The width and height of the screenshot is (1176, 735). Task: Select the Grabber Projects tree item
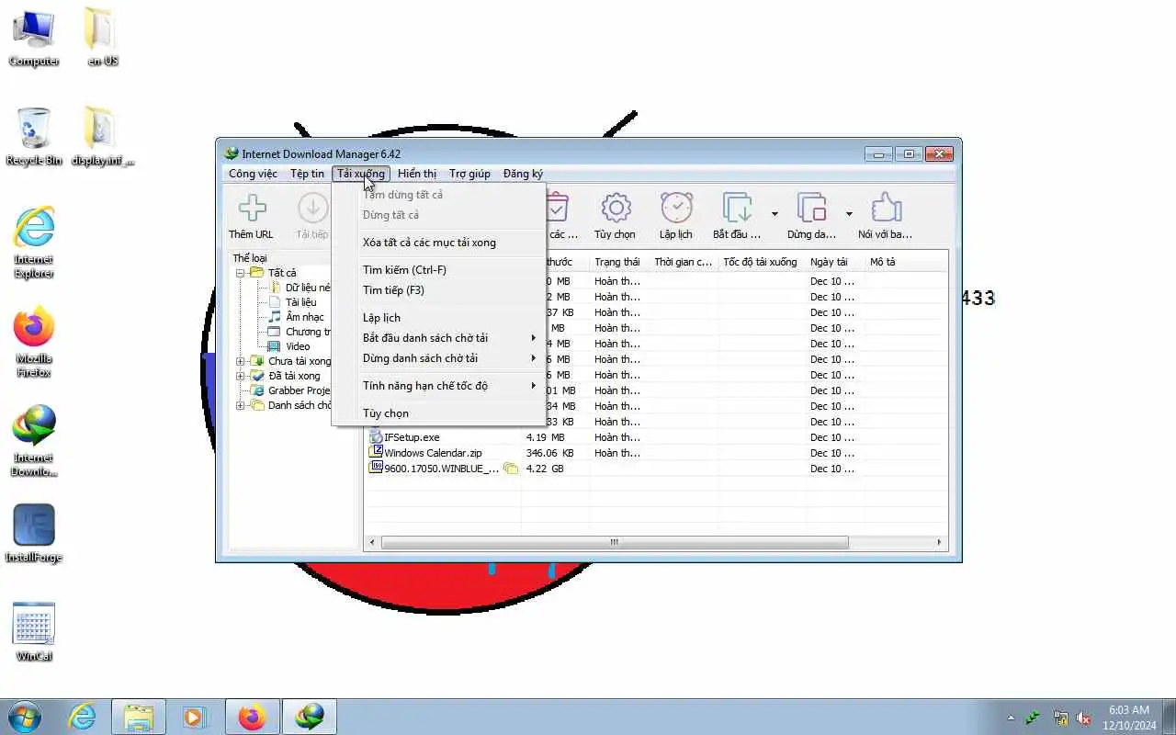(299, 390)
